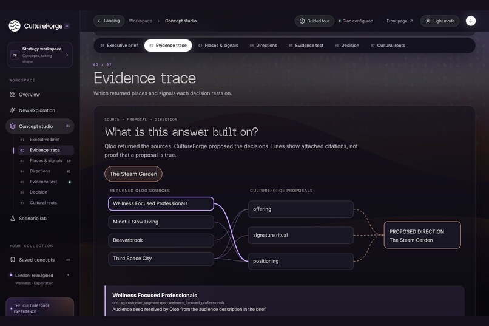Click the Saved concepts bookmark icon

[x=13, y=260]
